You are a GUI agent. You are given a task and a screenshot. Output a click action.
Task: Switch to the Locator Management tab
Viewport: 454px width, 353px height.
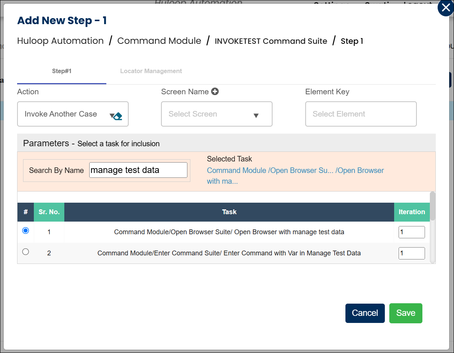pyautogui.click(x=151, y=71)
